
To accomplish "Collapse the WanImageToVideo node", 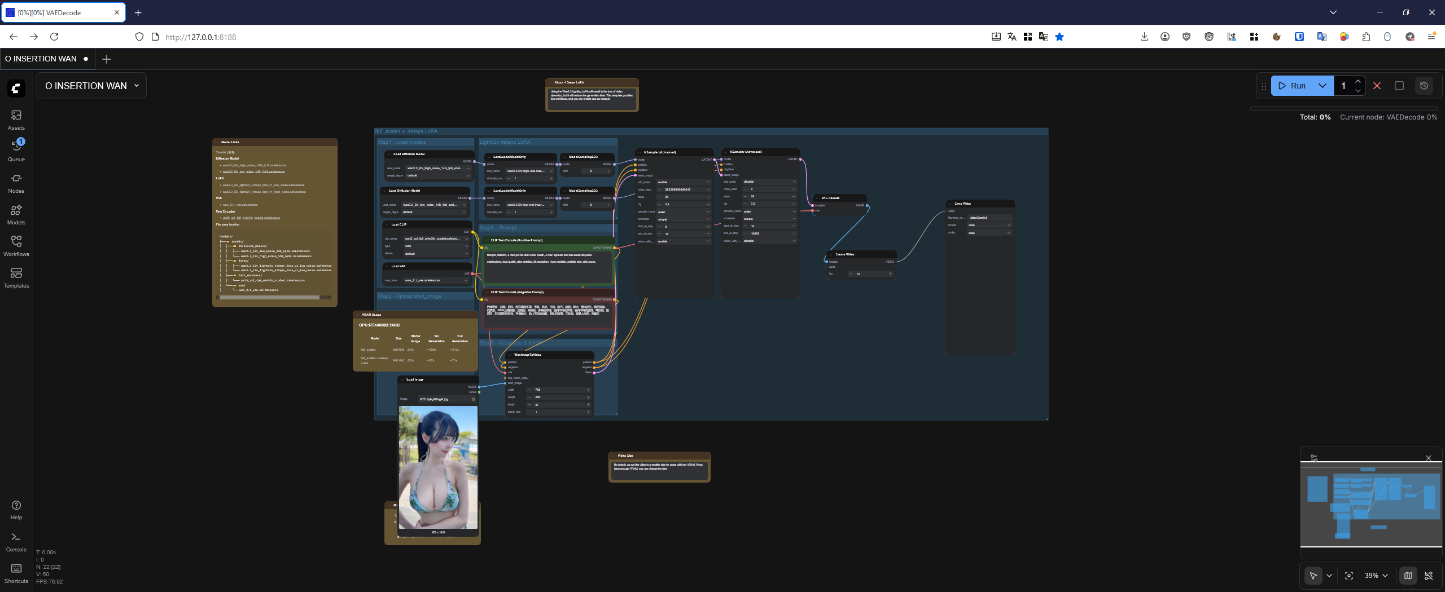I will pos(510,355).
